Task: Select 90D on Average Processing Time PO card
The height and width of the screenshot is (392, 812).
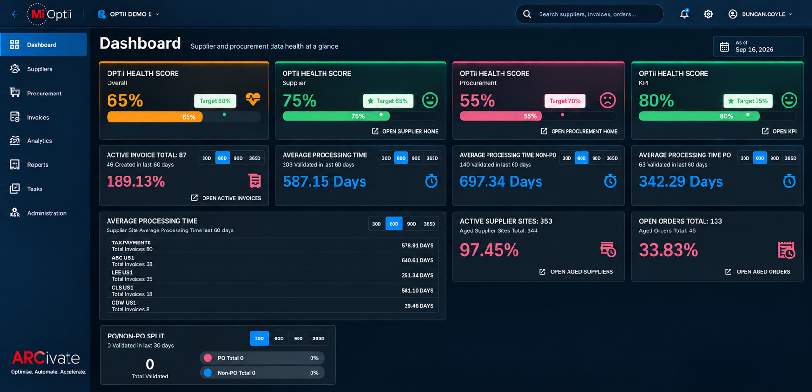Action: pyautogui.click(x=774, y=158)
